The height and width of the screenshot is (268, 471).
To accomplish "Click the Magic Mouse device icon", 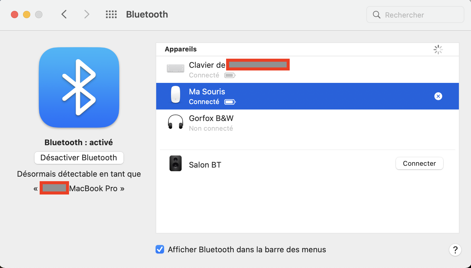I will point(176,94).
